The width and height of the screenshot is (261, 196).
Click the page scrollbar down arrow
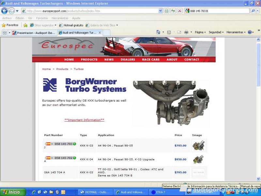(258, 179)
